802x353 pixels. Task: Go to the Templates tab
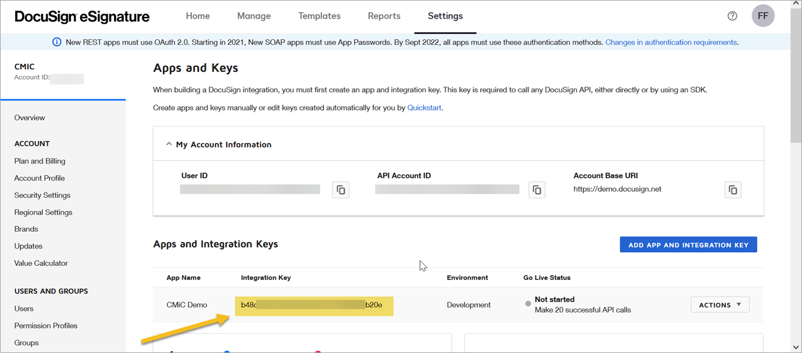coord(319,16)
